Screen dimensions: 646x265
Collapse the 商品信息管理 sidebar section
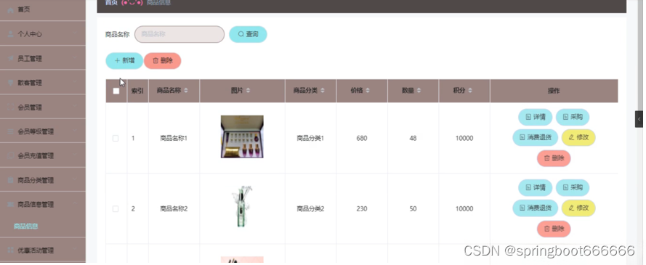43,205
